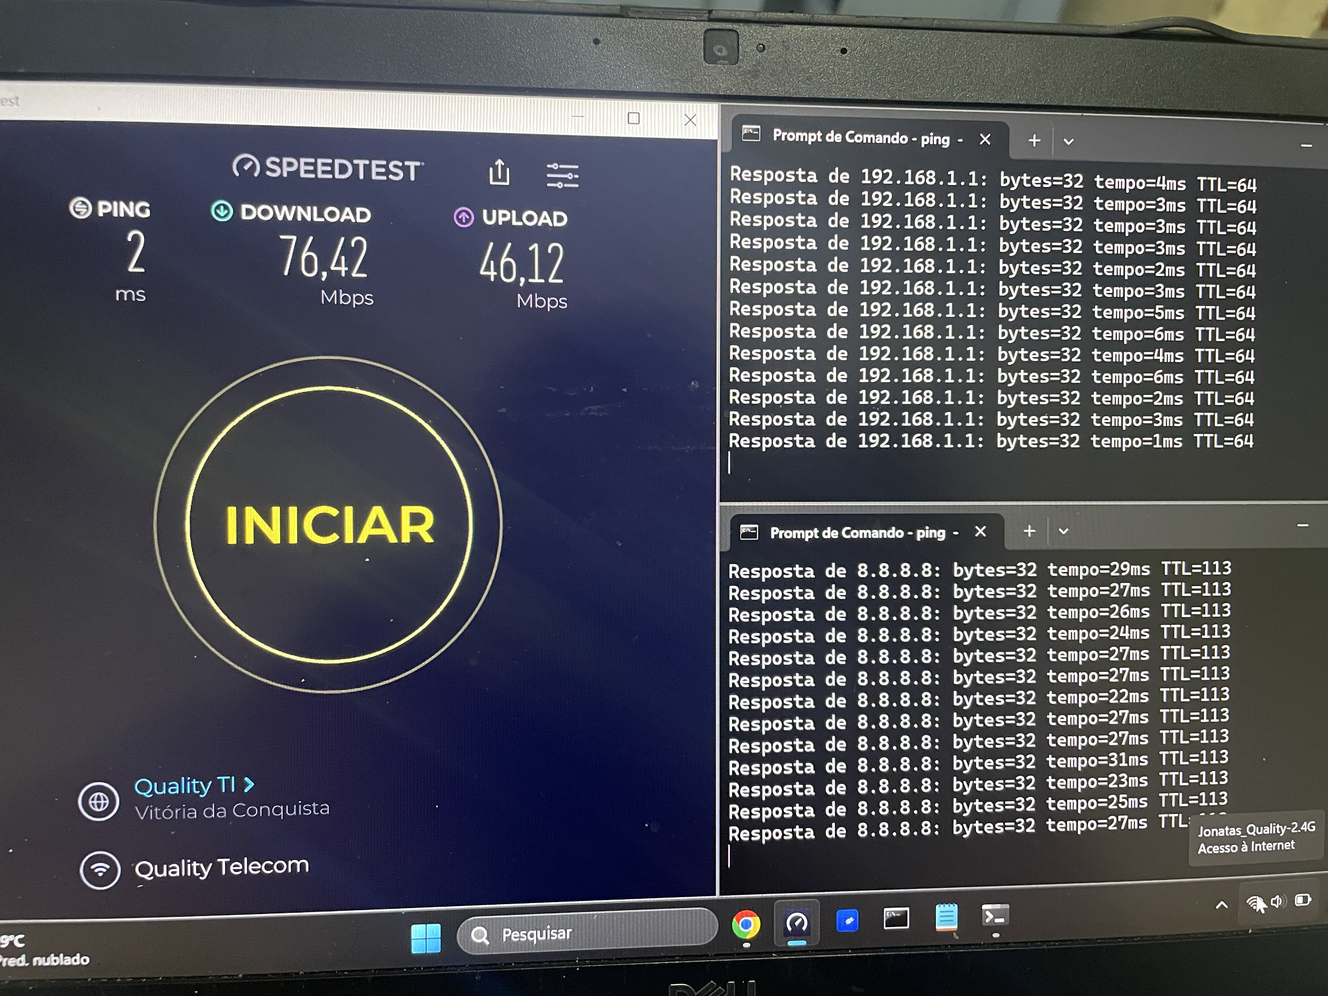Screen dimensions: 1328x996
Task: Click the volume speaker tray icon
Action: point(1277,901)
